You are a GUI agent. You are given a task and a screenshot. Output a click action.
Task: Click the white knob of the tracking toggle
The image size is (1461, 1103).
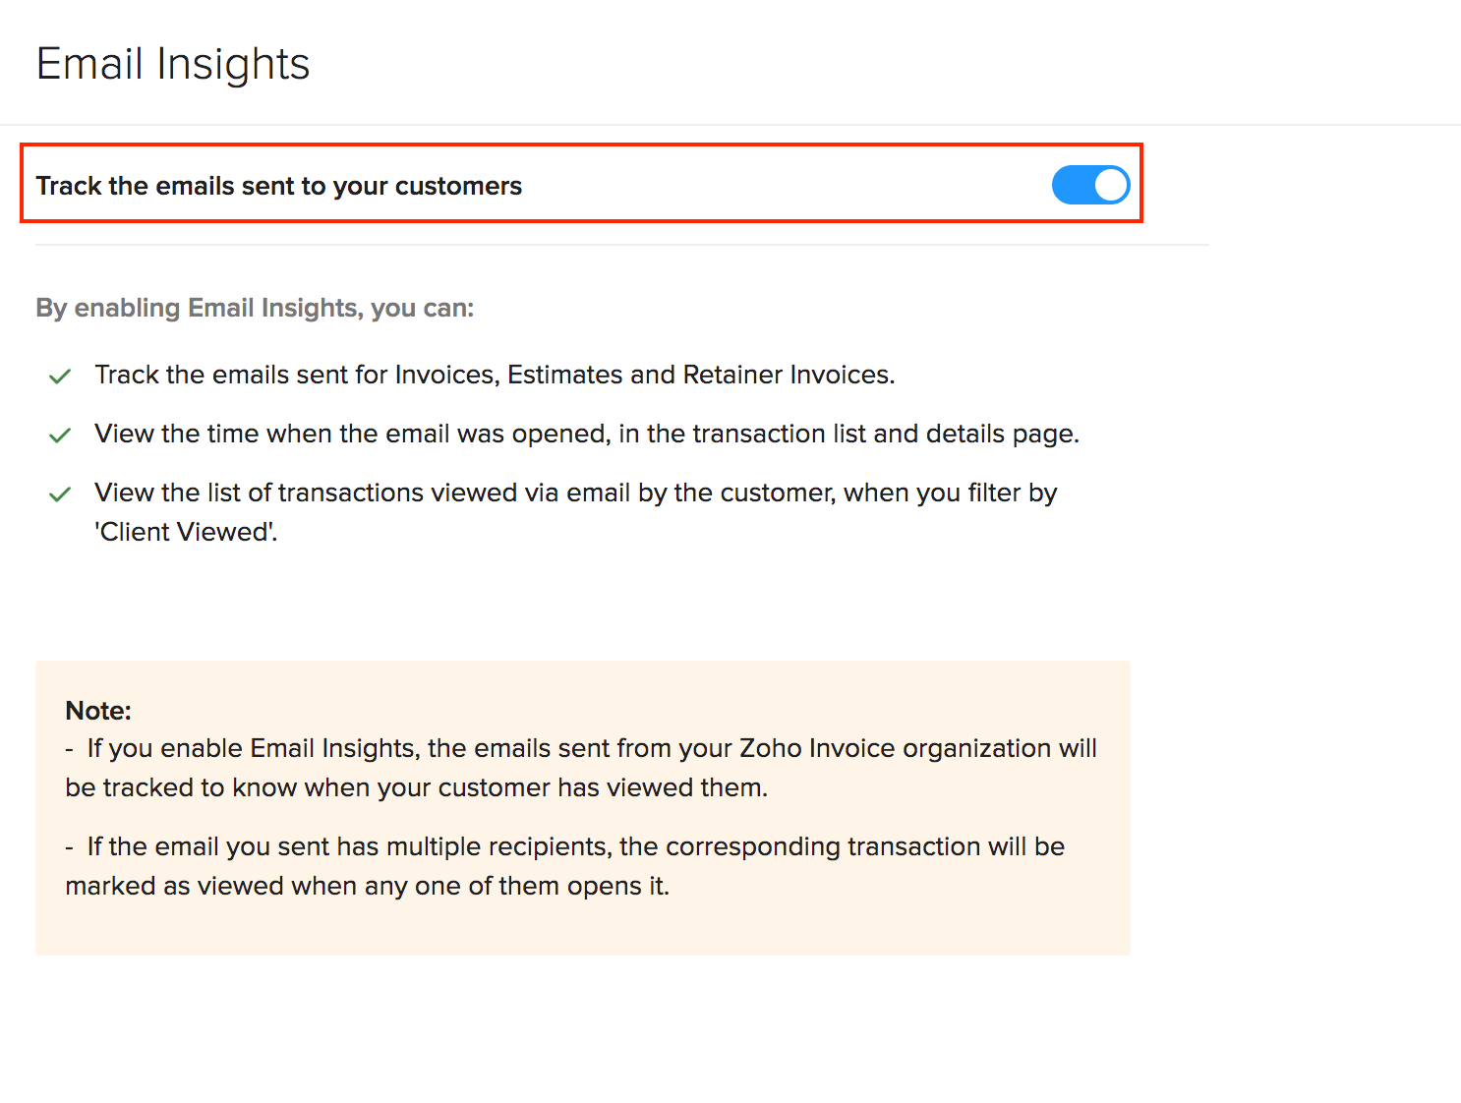pyautogui.click(x=1111, y=185)
